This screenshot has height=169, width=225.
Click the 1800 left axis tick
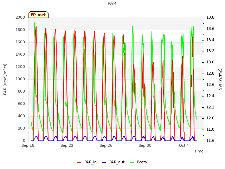tap(20, 30)
